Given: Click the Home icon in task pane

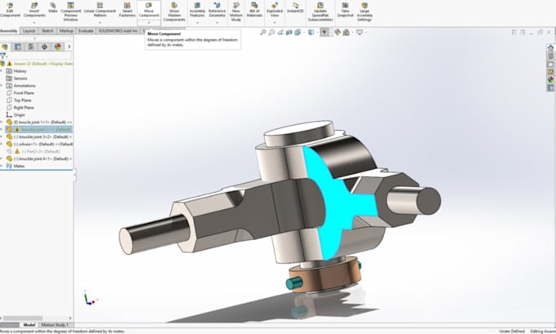Looking at the screenshot, I should pyautogui.click(x=550, y=47).
